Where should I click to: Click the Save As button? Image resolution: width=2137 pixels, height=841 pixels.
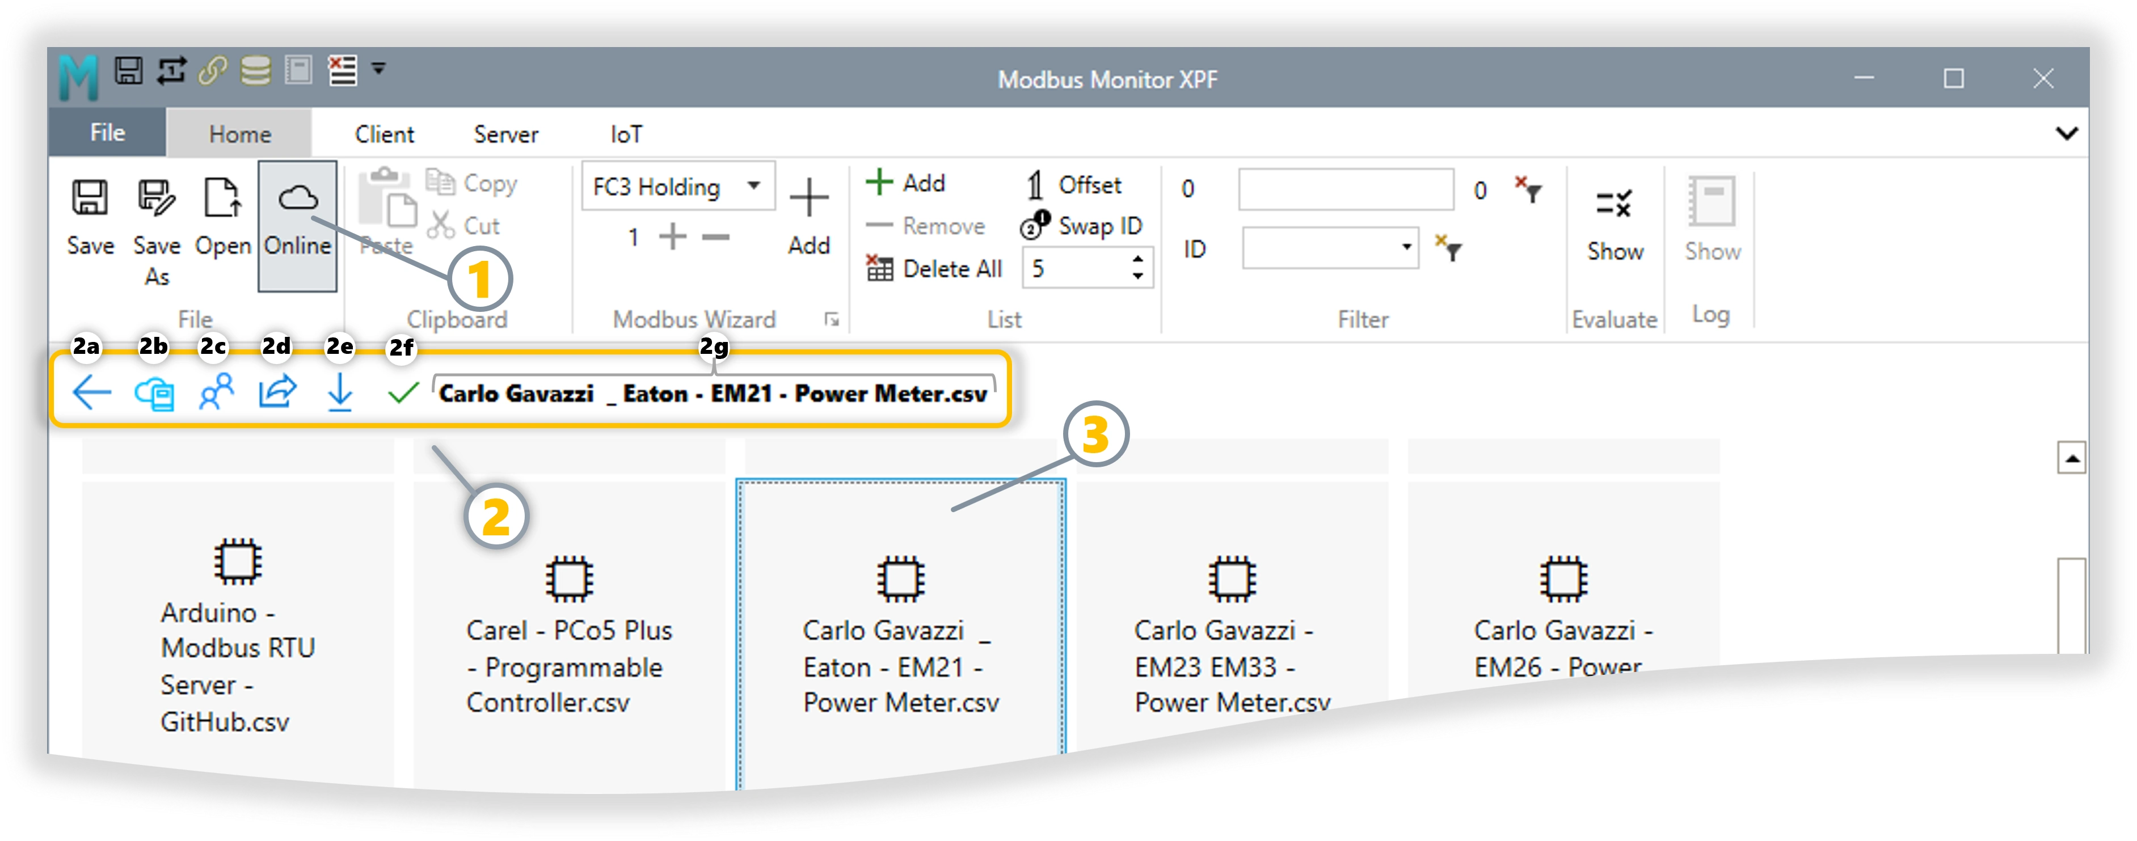click(x=157, y=233)
